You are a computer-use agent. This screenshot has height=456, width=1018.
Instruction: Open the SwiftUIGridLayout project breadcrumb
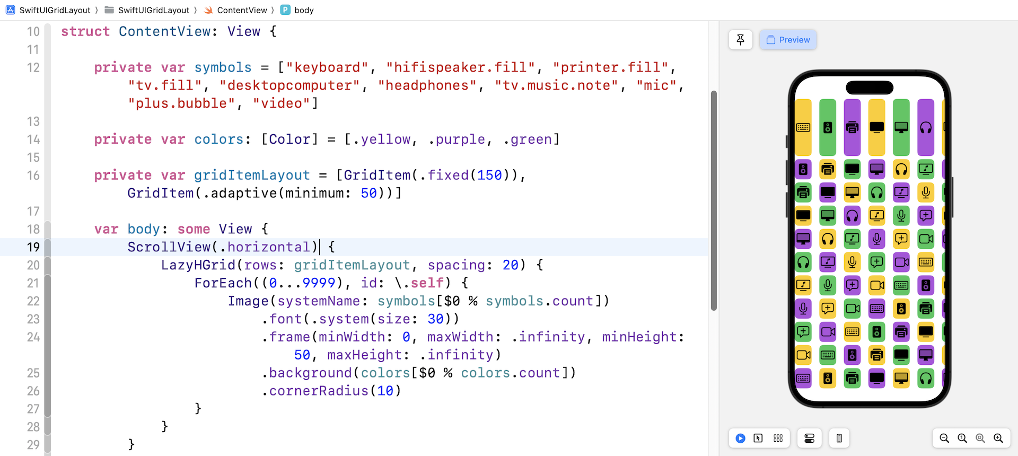click(x=48, y=10)
